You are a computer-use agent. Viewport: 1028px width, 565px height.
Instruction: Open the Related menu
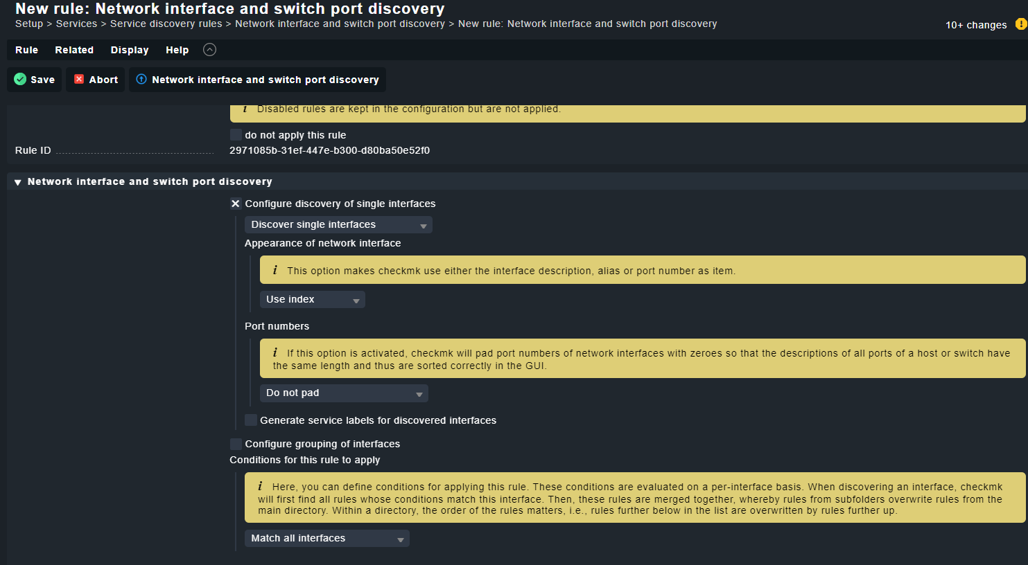[x=74, y=50]
